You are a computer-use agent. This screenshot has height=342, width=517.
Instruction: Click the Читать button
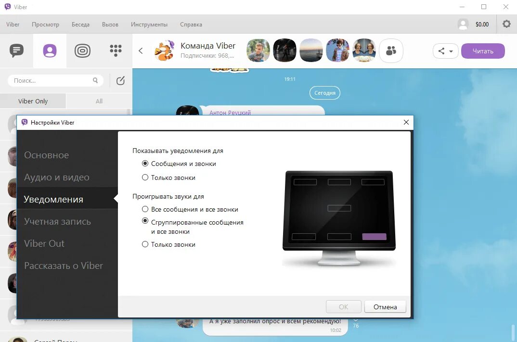pyautogui.click(x=483, y=51)
